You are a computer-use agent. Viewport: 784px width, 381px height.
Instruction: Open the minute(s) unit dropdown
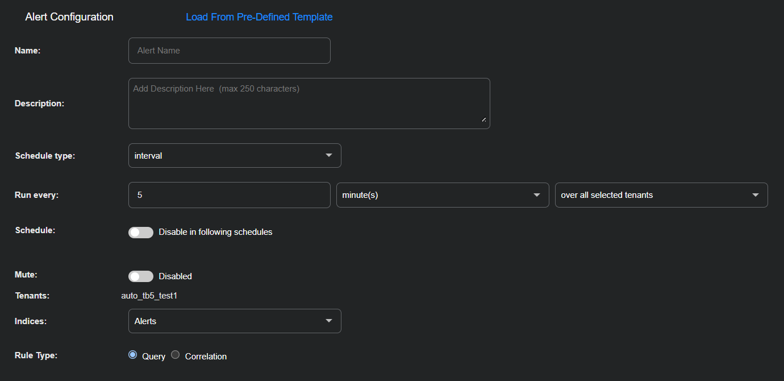(442, 195)
